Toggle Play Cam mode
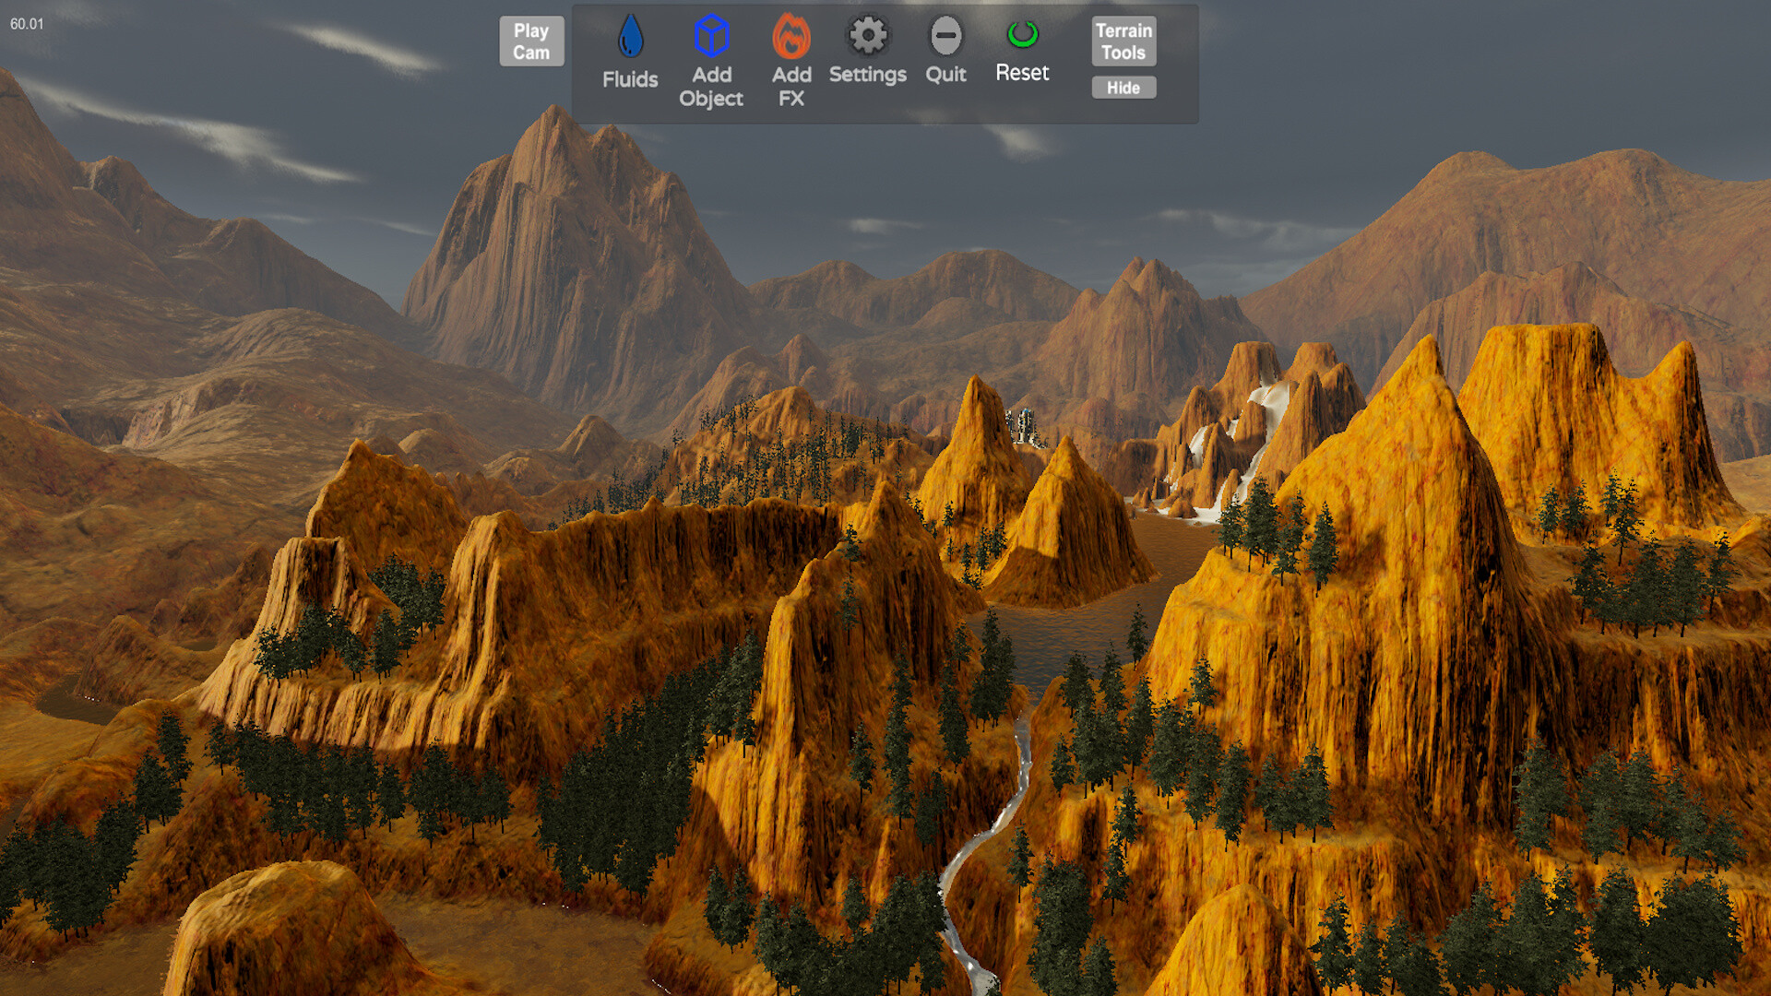Screen dimensions: 1771x996 pyautogui.click(x=531, y=41)
